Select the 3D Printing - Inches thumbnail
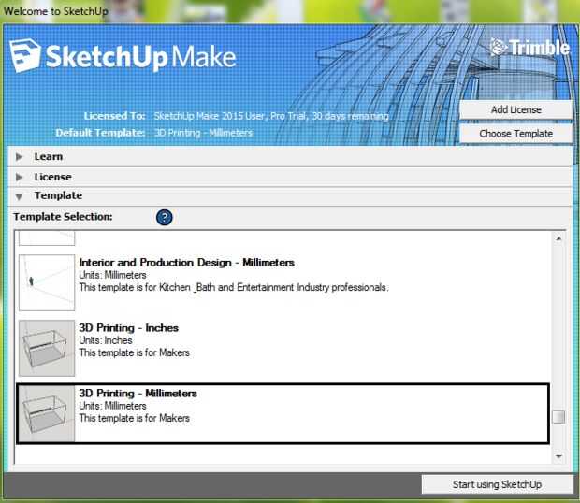The image size is (580, 503). click(x=47, y=348)
